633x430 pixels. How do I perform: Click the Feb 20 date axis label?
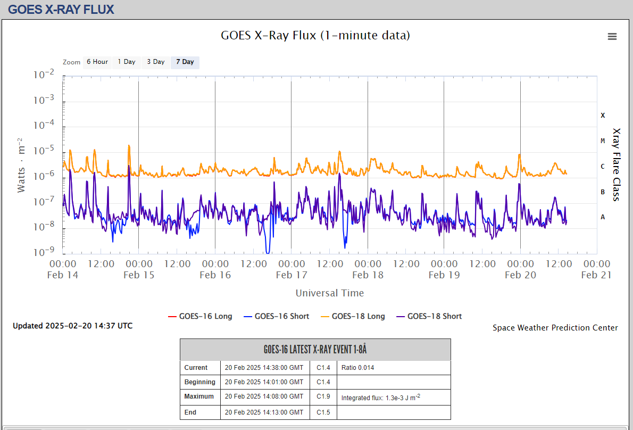(x=520, y=275)
